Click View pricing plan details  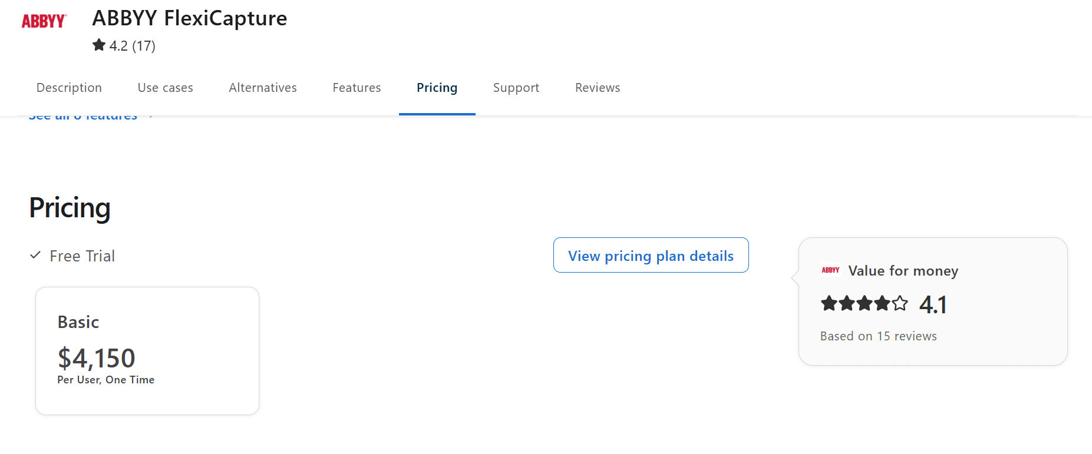pyautogui.click(x=651, y=255)
